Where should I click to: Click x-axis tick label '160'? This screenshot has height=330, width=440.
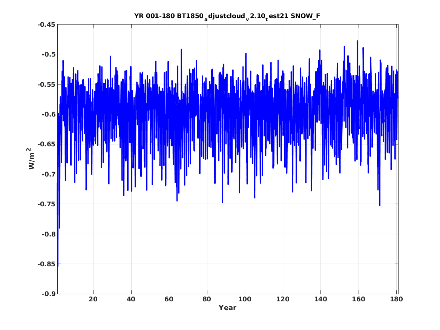coord(359,299)
